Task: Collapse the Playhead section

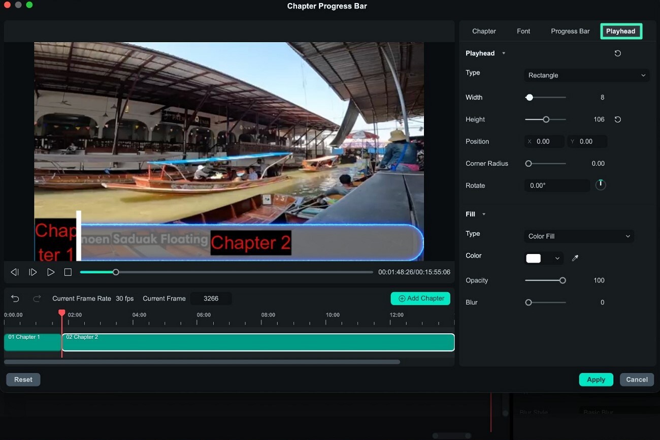Action: [504, 53]
